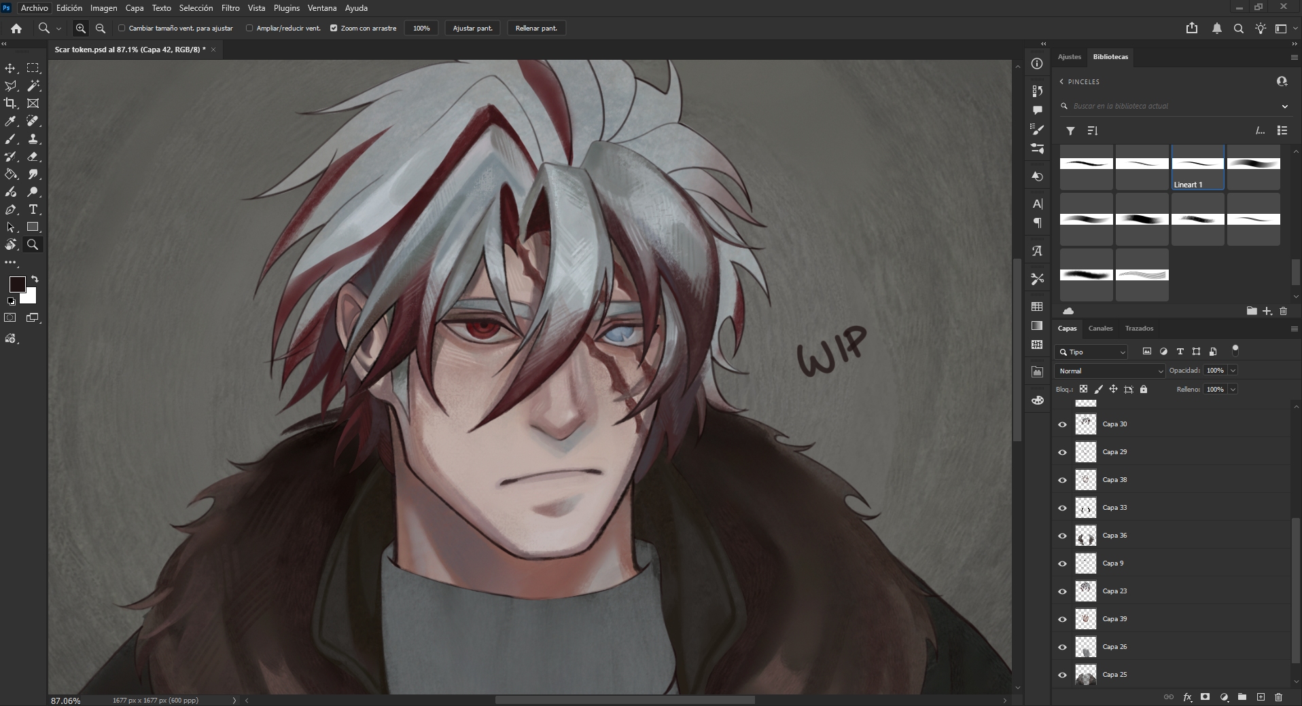The height and width of the screenshot is (706, 1302).
Task: Select the Eraser tool
Action: pyautogui.click(x=33, y=157)
